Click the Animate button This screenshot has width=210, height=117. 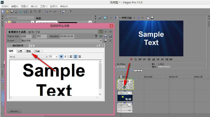(x=14, y=111)
